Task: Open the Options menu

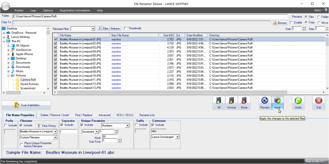Action: point(48,11)
